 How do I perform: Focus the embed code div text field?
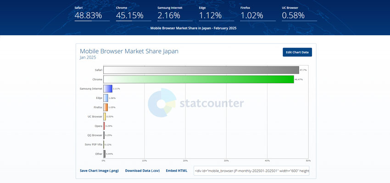[x=251, y=171]
